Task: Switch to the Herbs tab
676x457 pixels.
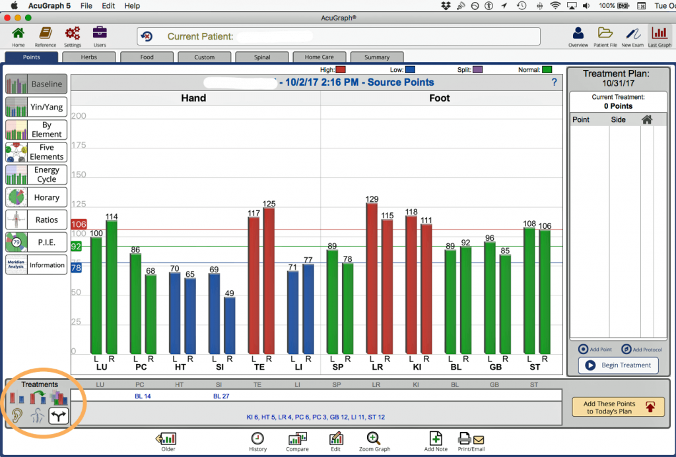Action: coord(89,57)
